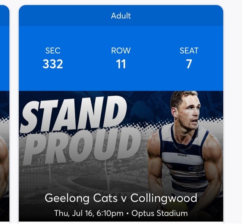242x224 pixels.
Task: Tap the Adult ticket type label
Action: point(121,16)
